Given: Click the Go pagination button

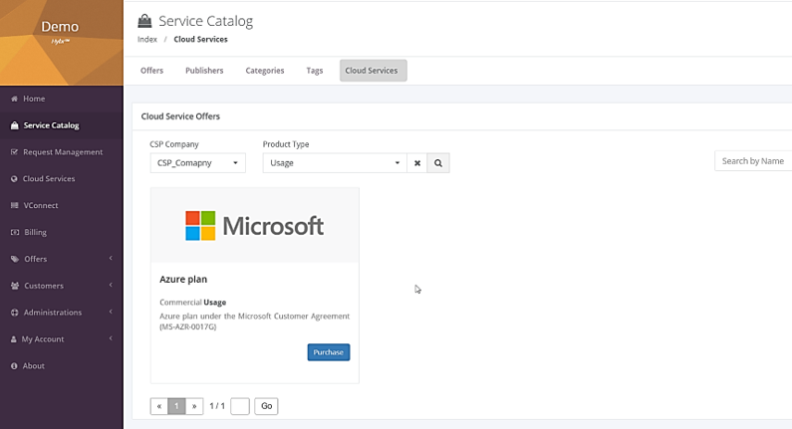Looking at the screenshot, I should click(x=266, y=406).
